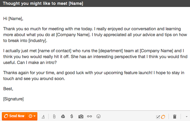Image resolution: width=190 pixels, height=121 pixels.
Task: Toggle the Boomerang checkbox
Action: click(x=158, y=117)
